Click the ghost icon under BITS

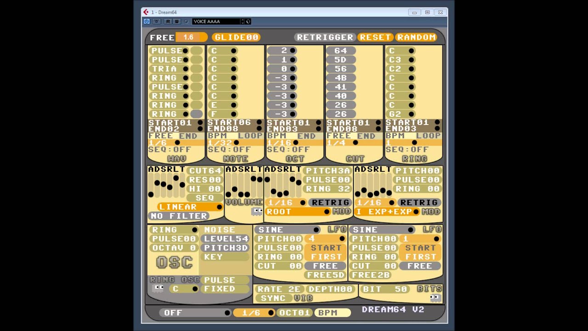[x=435, y=298]
